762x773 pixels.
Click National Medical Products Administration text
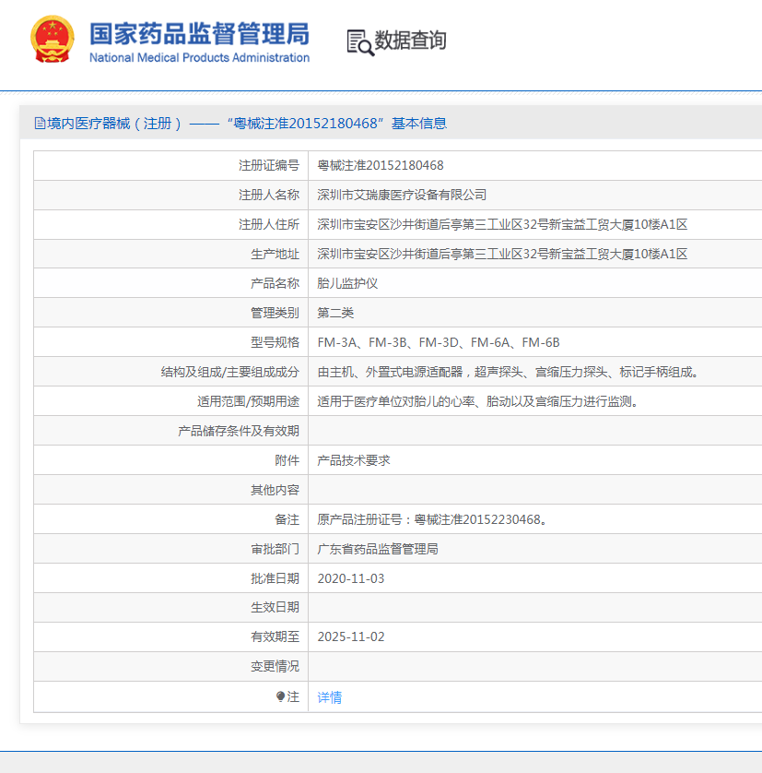(x=200, y=58)
